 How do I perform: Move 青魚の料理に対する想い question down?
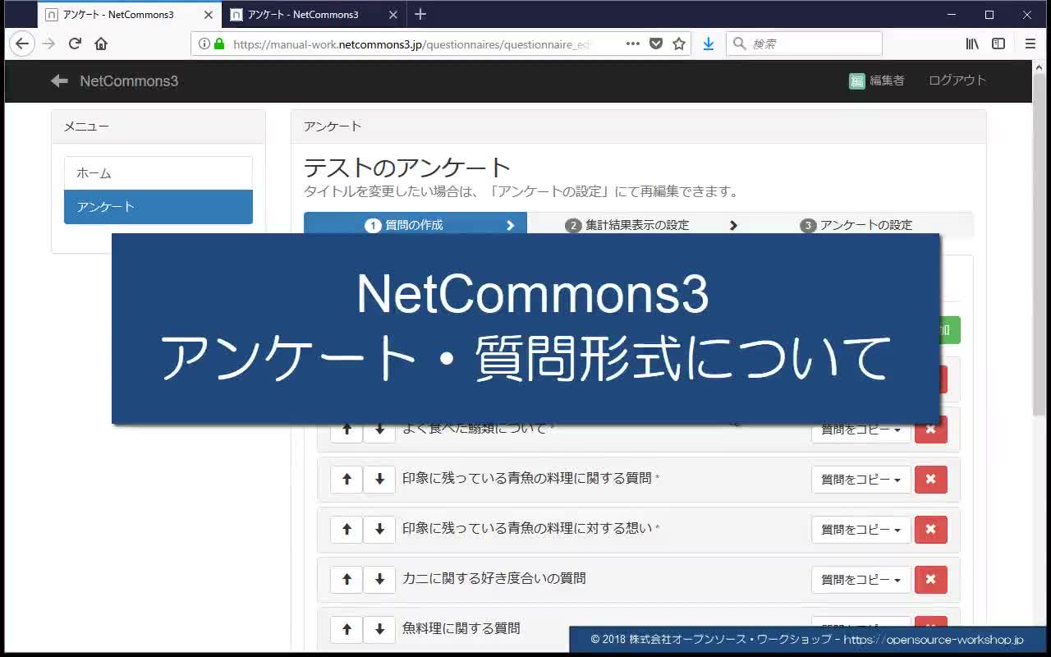coord(379,530)
